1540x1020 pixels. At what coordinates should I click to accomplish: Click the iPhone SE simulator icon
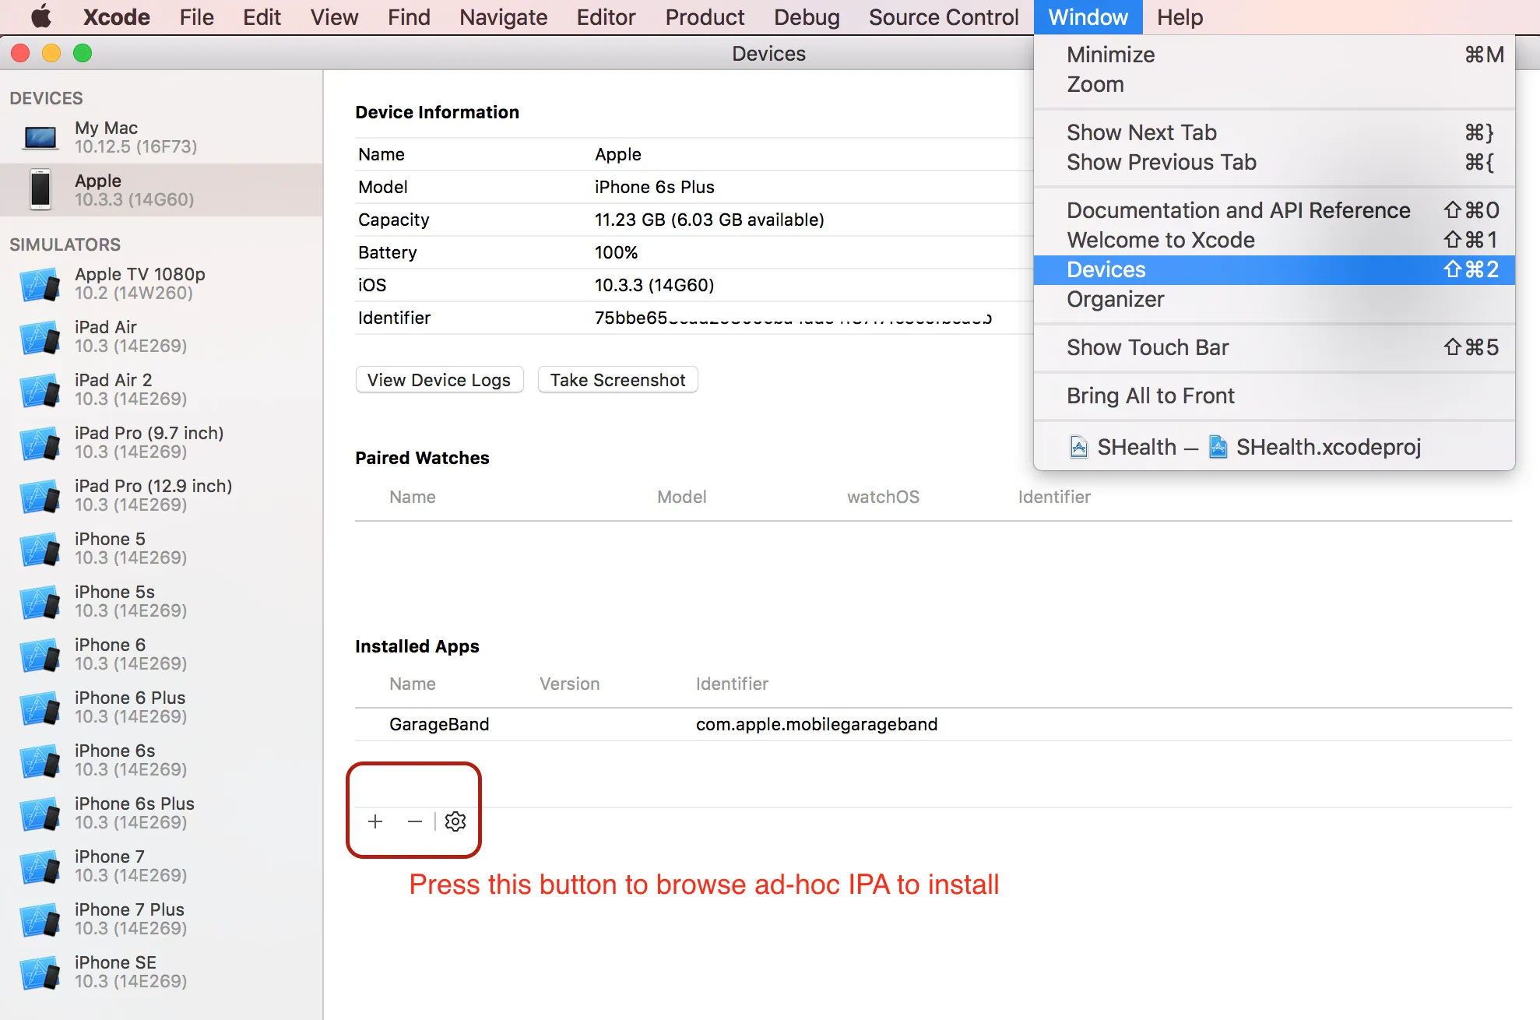[40, 973]
